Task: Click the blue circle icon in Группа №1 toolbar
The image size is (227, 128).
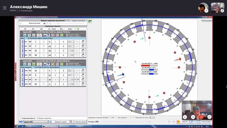Action: (25, 35)
